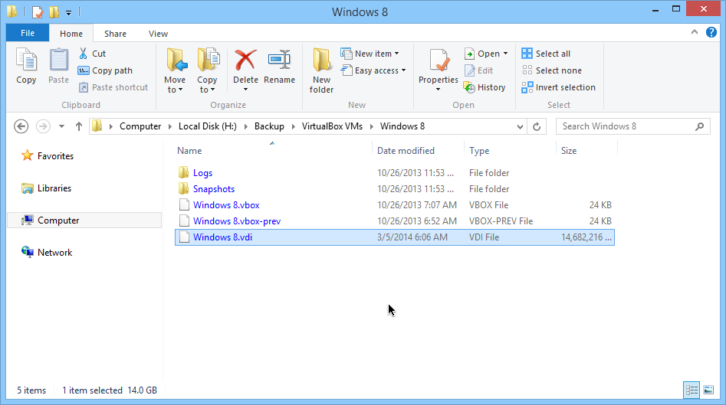
Task: Expand the Easy access dropdown
Action: (x=404, y=70)
